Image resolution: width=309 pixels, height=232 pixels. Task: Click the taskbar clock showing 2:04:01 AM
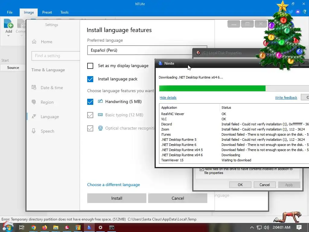click(x=282, y=227)
